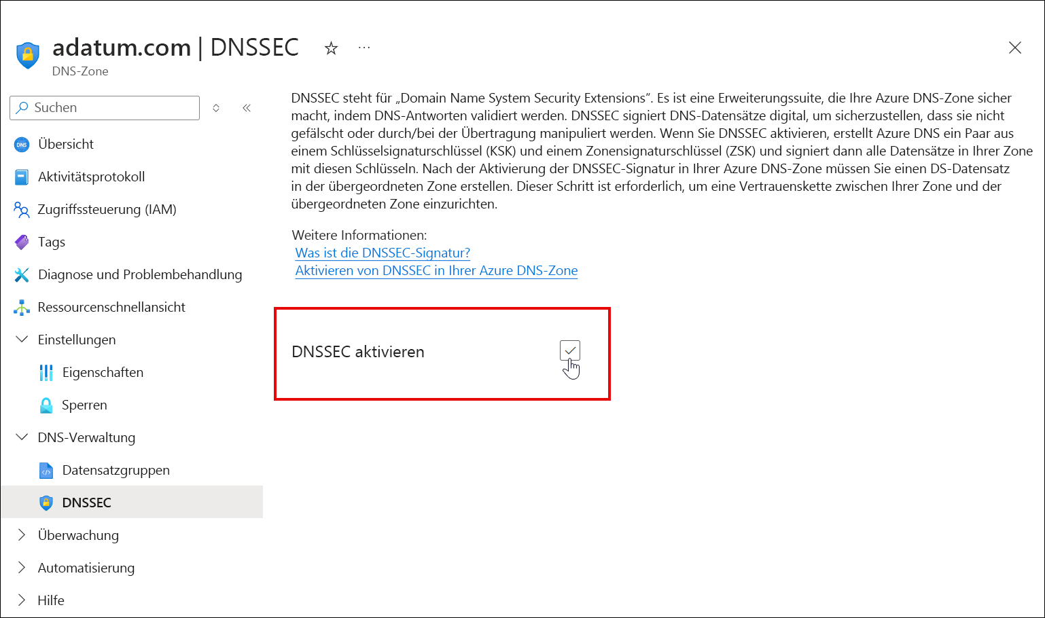1045x618 pixels.
Task: Follow the Aktivieren von DNSSEC link
Action: (436, 270)
